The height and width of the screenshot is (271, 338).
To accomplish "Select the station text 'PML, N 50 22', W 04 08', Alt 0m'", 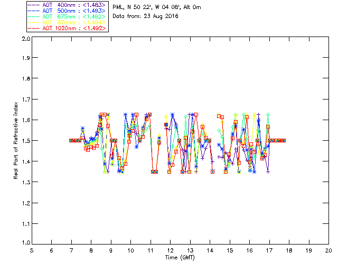I will click(157, 7).
